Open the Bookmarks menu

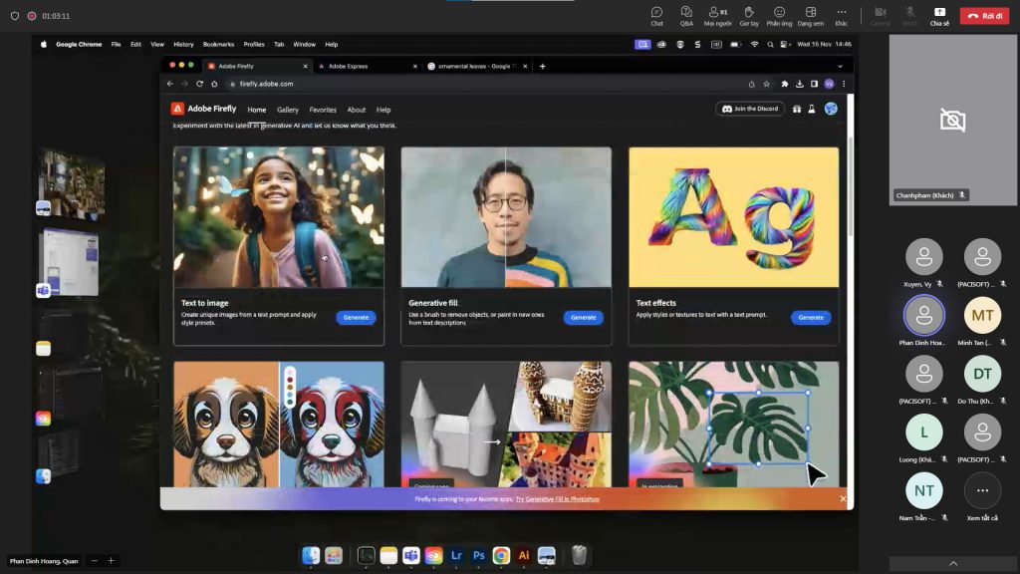point(218,44)
